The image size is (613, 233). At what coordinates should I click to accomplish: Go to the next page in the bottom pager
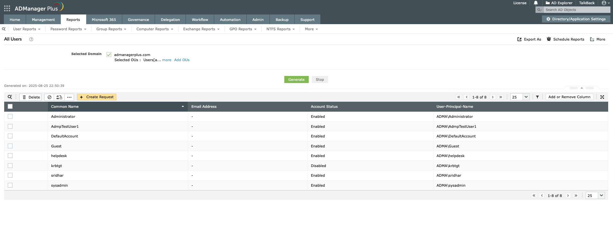pyautogui.click(x=568, y=195)
